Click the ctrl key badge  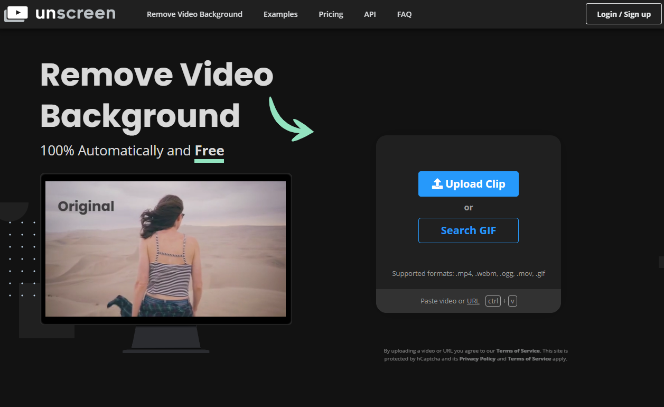pyautogui.click(x=493, y=301)
